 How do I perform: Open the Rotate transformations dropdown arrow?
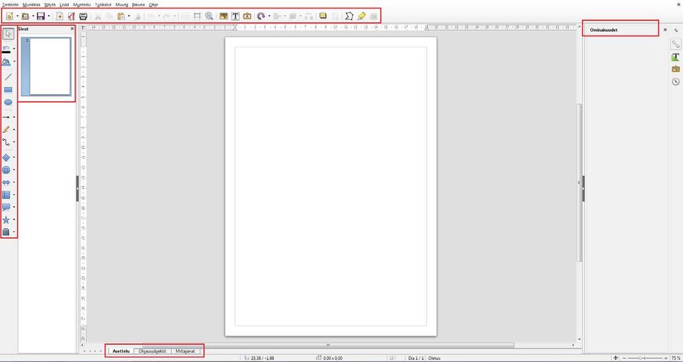pos(269,16)
